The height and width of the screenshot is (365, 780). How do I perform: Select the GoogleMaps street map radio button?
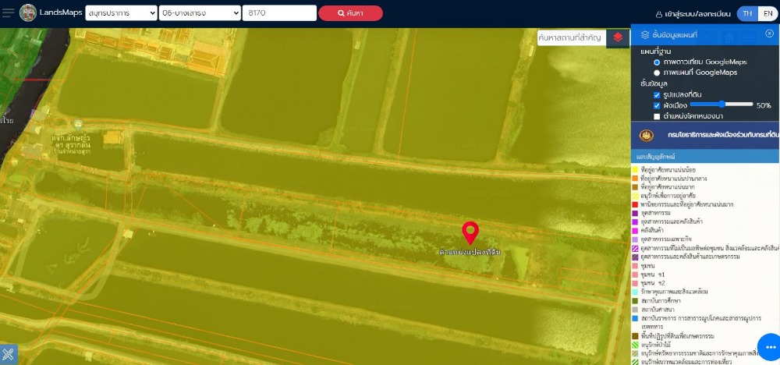[657, 73]
